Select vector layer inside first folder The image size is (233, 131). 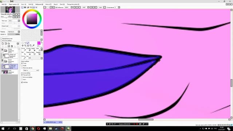tap(10, 56)
